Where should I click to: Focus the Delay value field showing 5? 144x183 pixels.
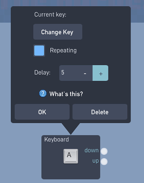[x=69, y=73]
